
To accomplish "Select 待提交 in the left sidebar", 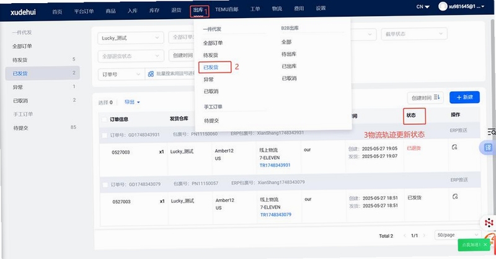I will pos(21,128).
